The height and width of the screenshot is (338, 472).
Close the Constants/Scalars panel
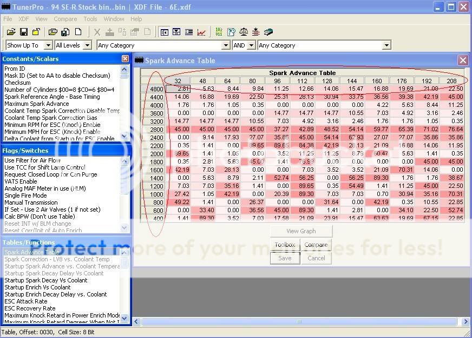(x=125, y=58)
